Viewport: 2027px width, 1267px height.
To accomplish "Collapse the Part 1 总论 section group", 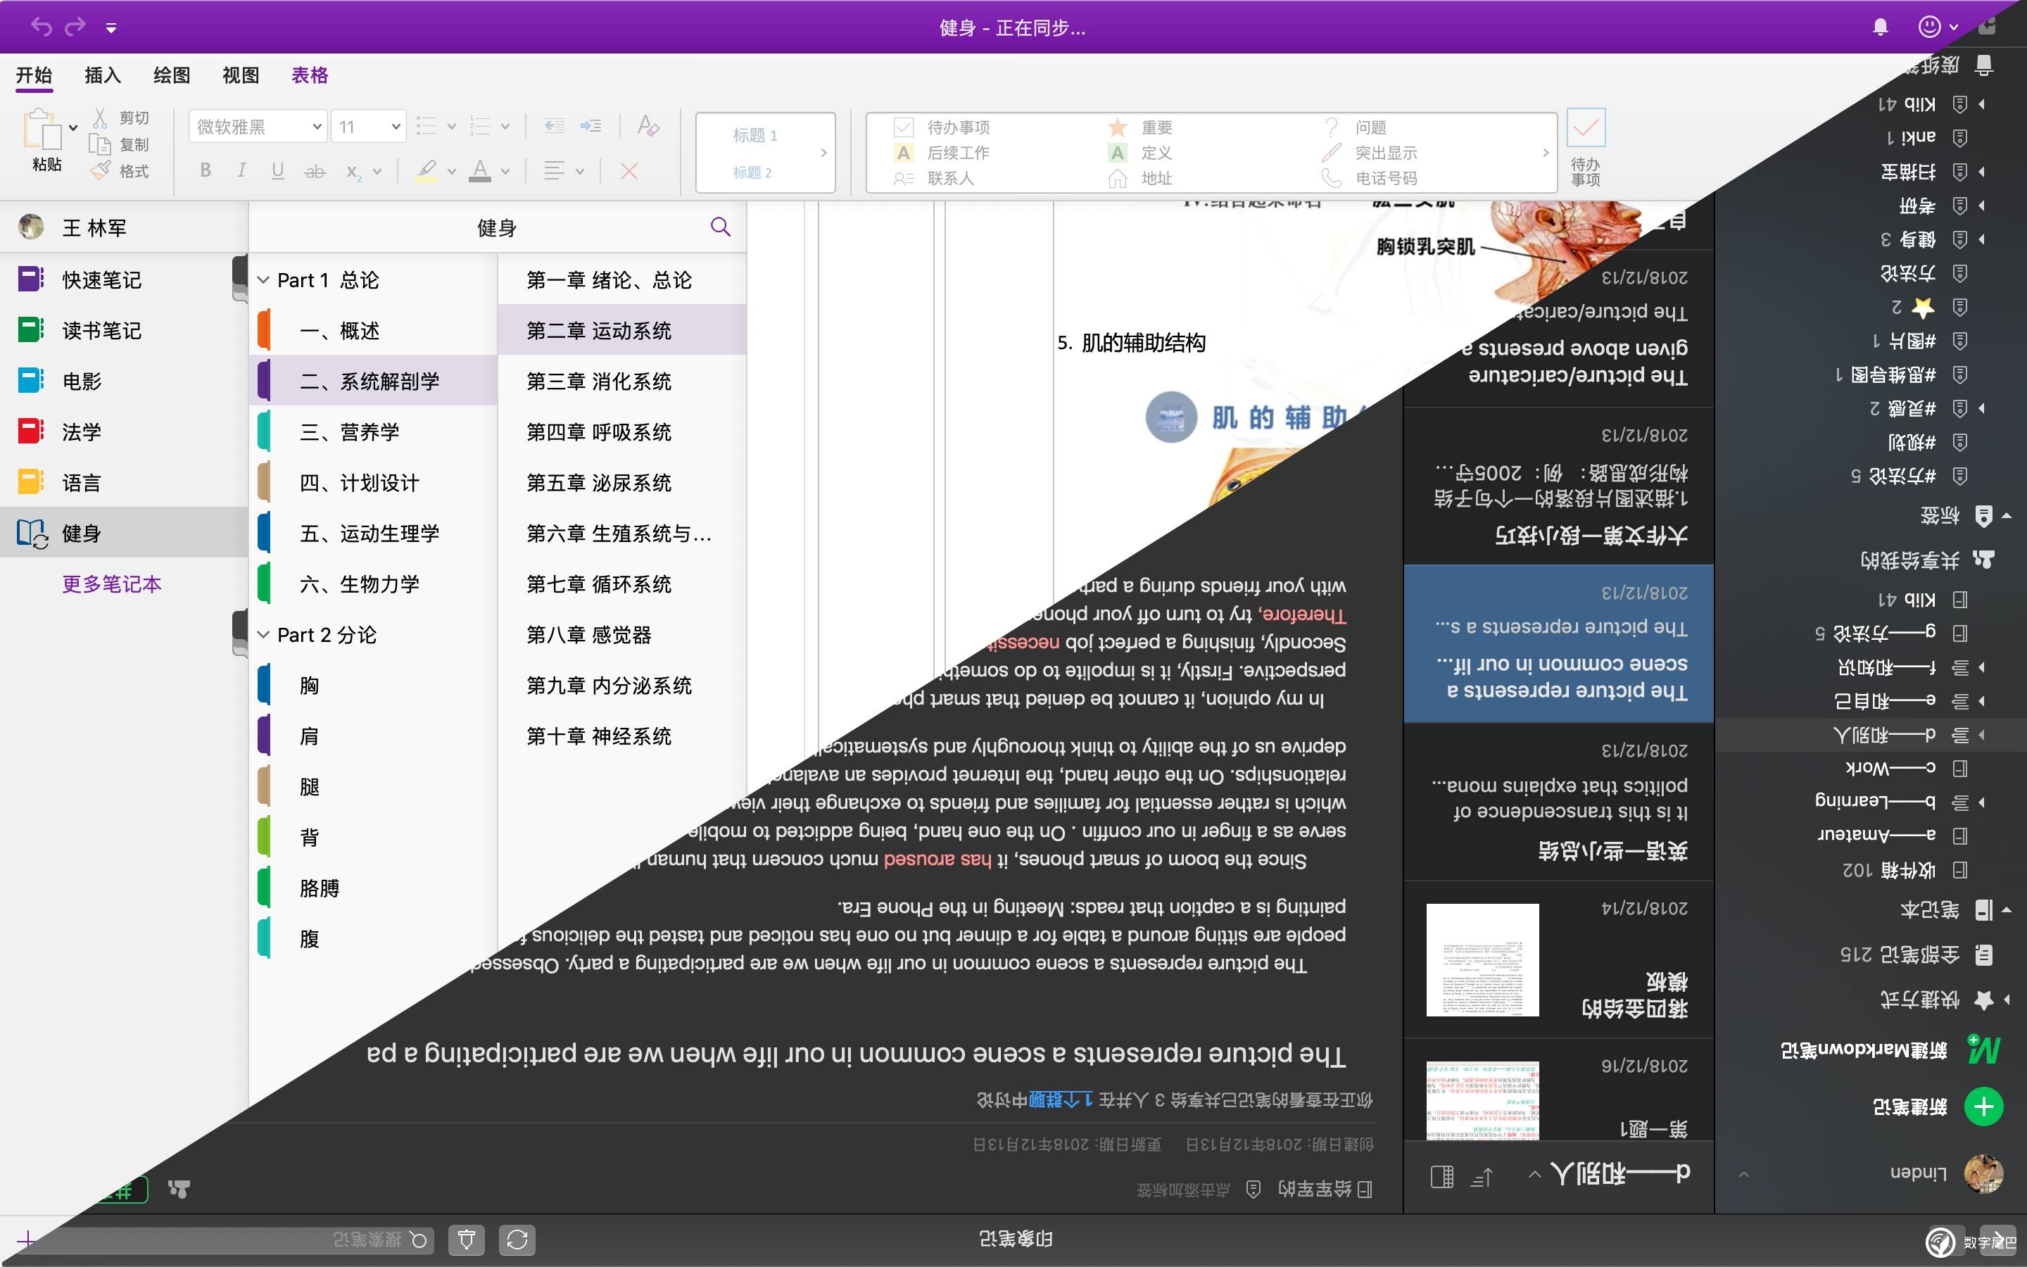I will click(x=263, y=280).
